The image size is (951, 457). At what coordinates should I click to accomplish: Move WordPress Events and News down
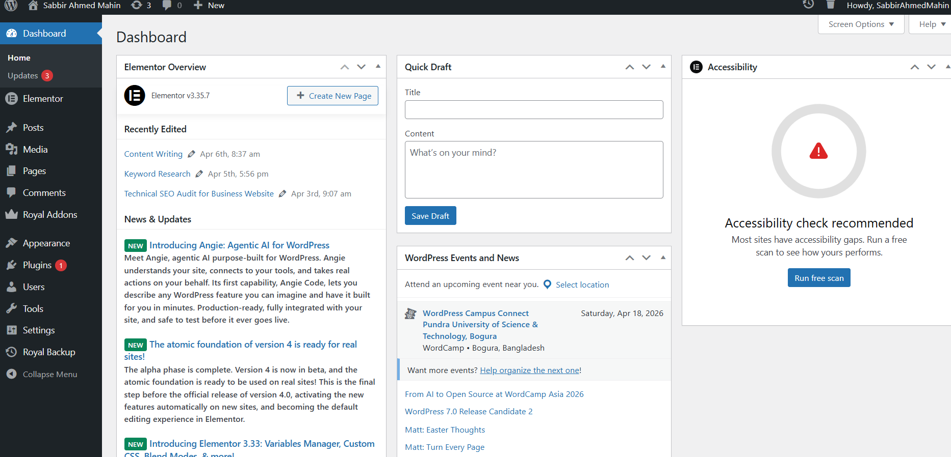646,258
